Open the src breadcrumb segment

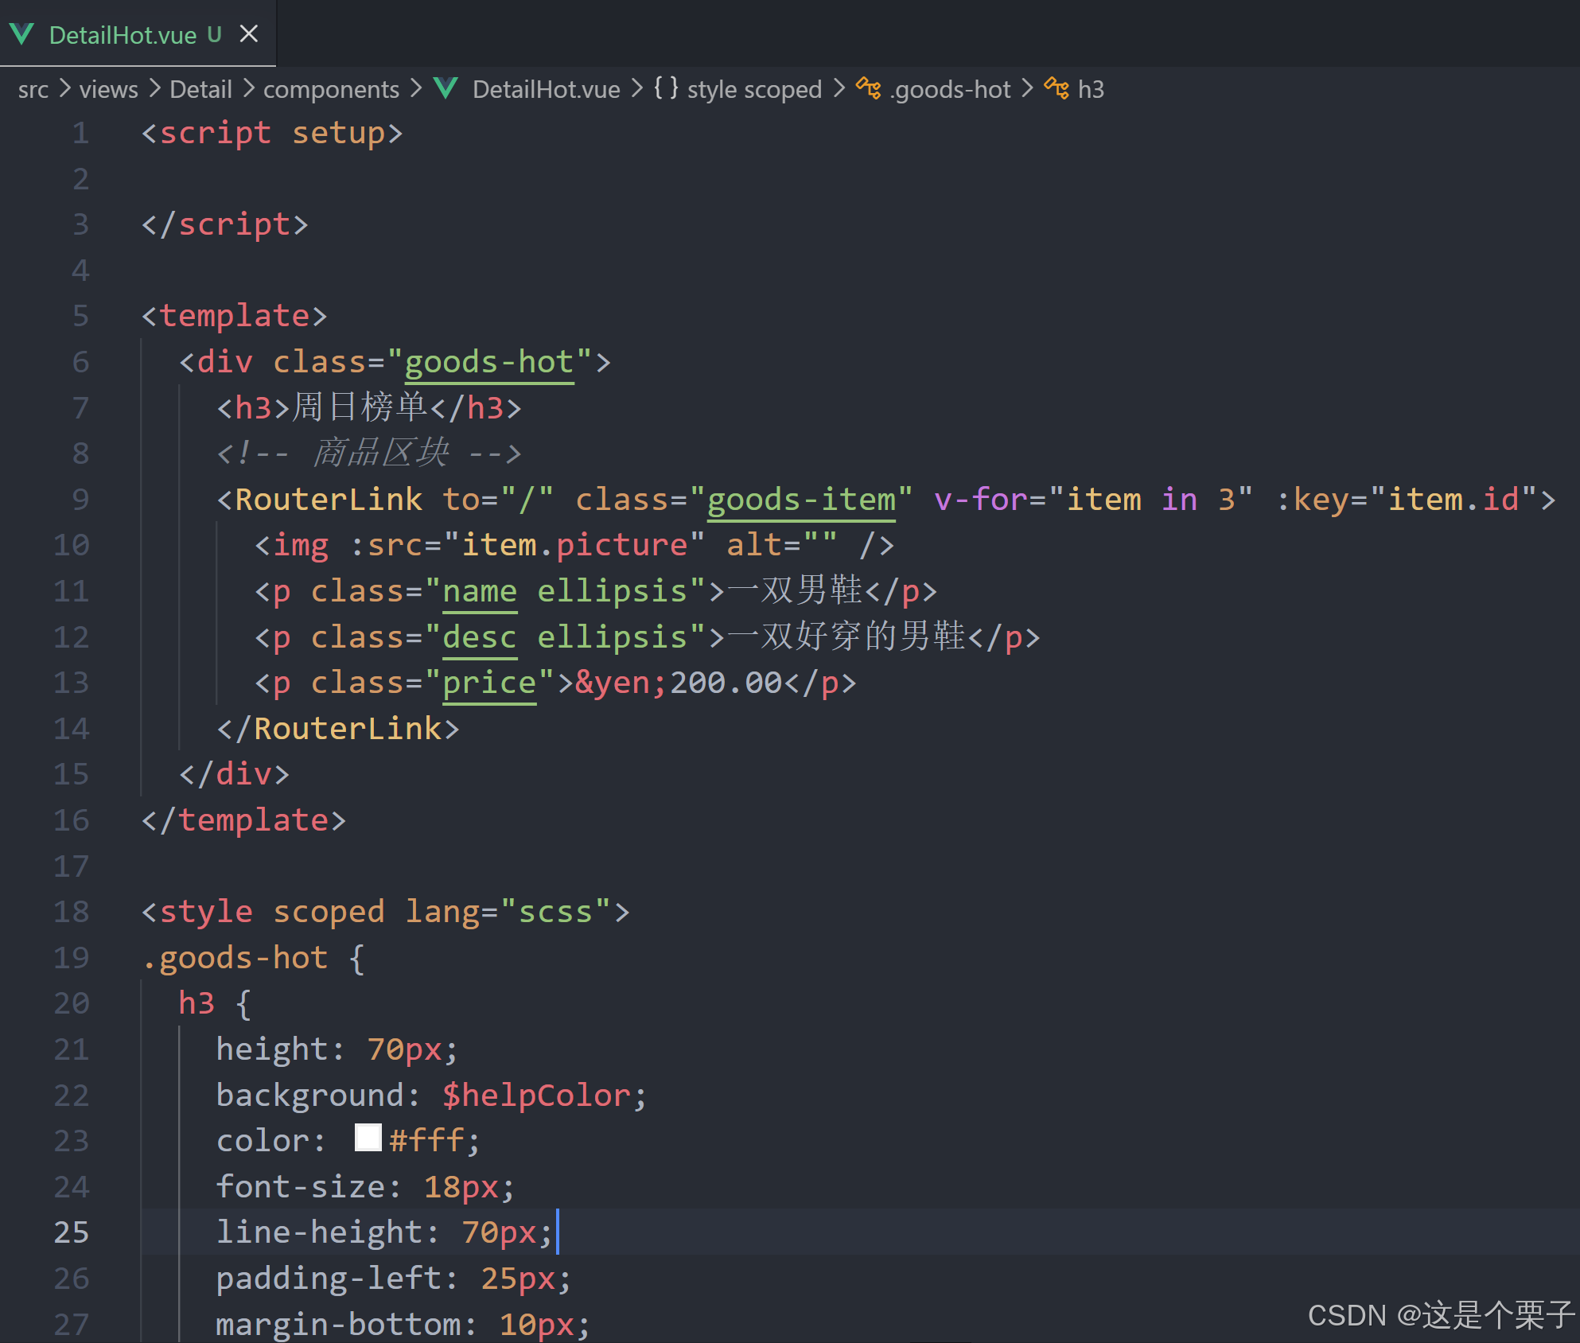coord(33,89)
